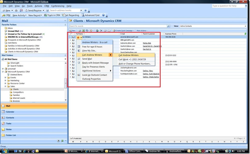The width and height of the screenshot is (250, 154).
Task: Select Call Andrew Winters submenu entry
Action: click(134, 55)
